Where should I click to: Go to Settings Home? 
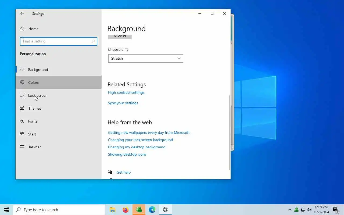tap(59, 29)
